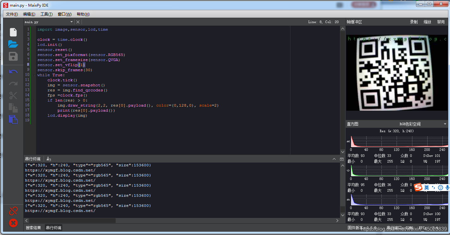The width and height of the screenshot is (450, 235).
Task: Collapse the if len(res) code fold
Action: click(x=34, y=100)
